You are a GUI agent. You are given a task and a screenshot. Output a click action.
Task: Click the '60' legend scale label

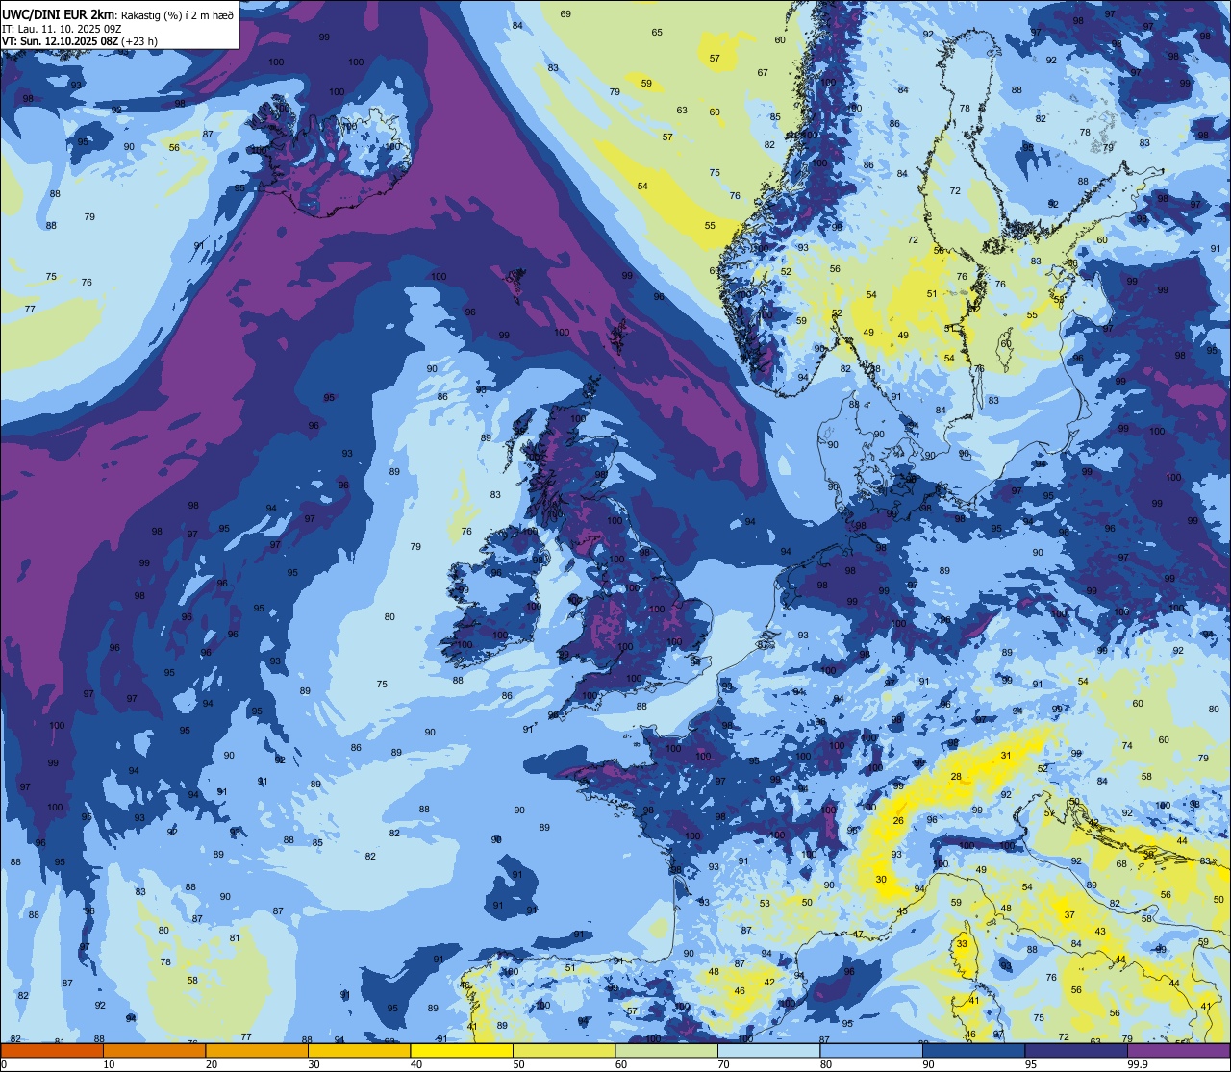tap(621, 1064)
